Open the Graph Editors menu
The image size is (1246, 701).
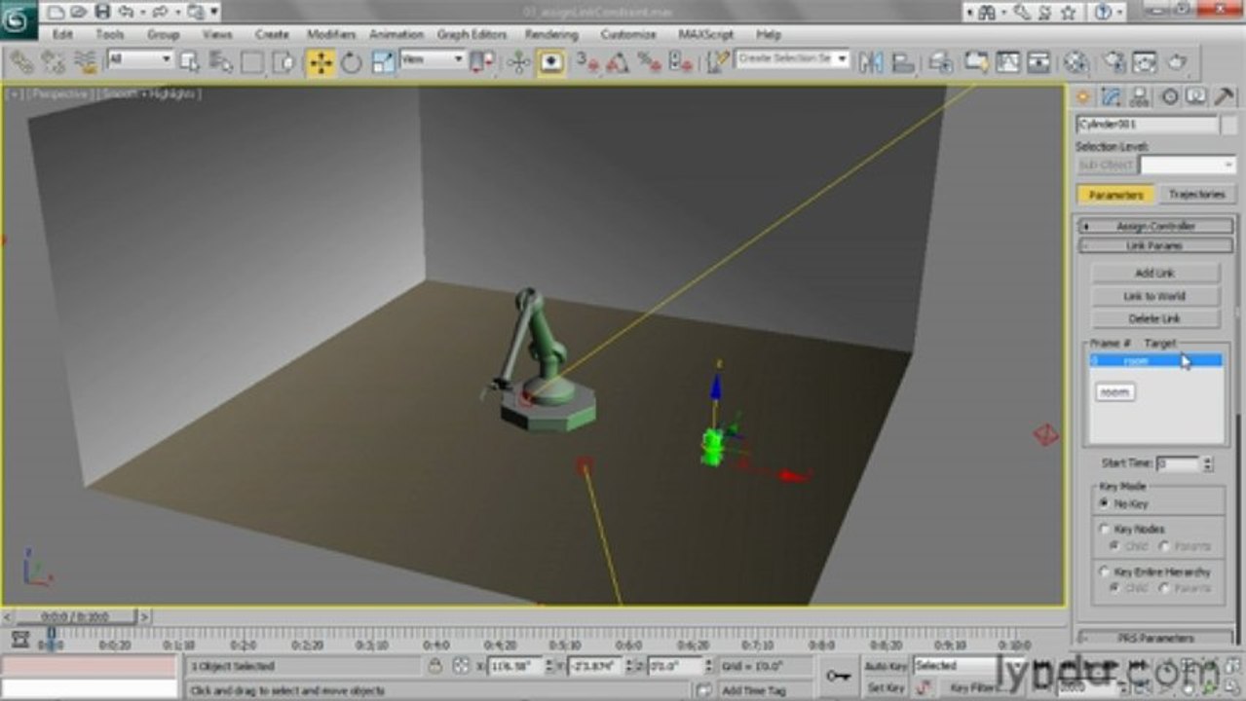472,34
